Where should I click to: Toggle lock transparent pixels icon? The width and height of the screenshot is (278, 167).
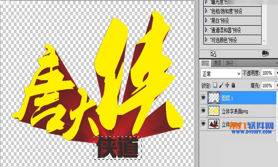click(215, 85)
